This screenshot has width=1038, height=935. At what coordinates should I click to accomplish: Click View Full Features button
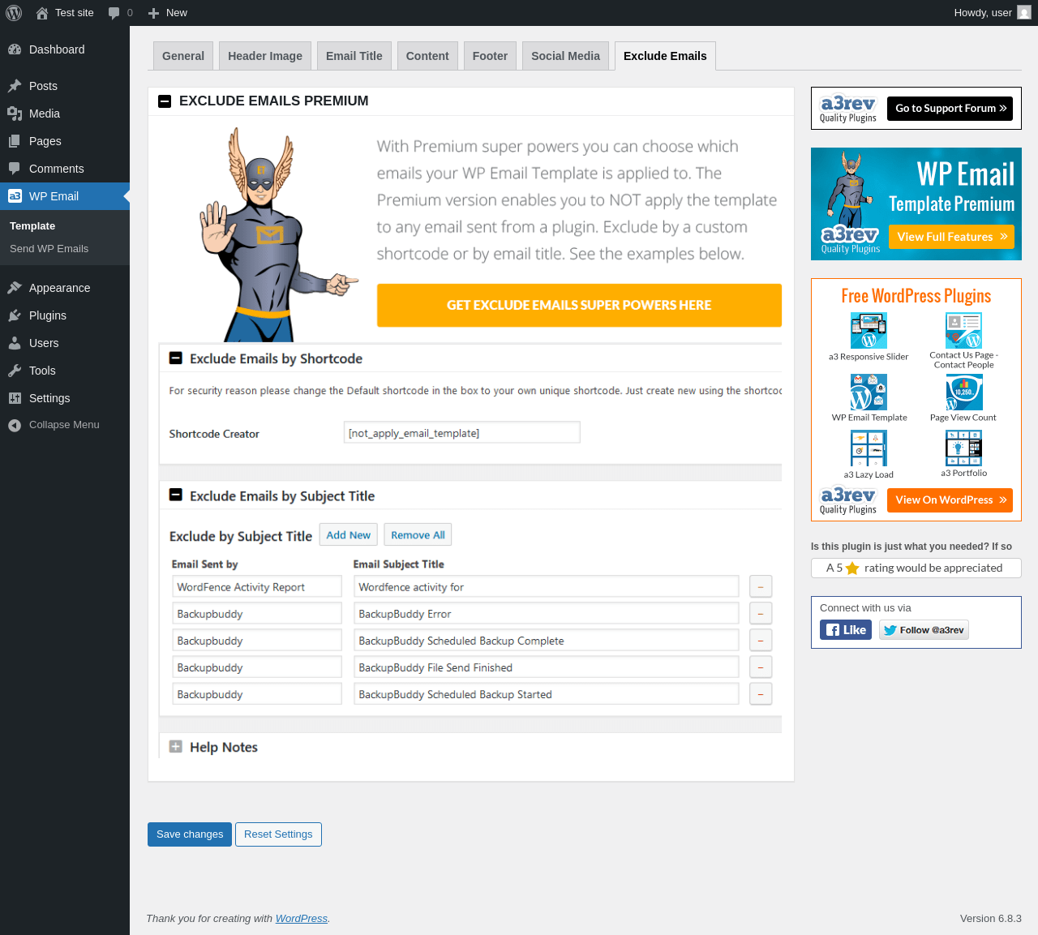tap(951, 237)
